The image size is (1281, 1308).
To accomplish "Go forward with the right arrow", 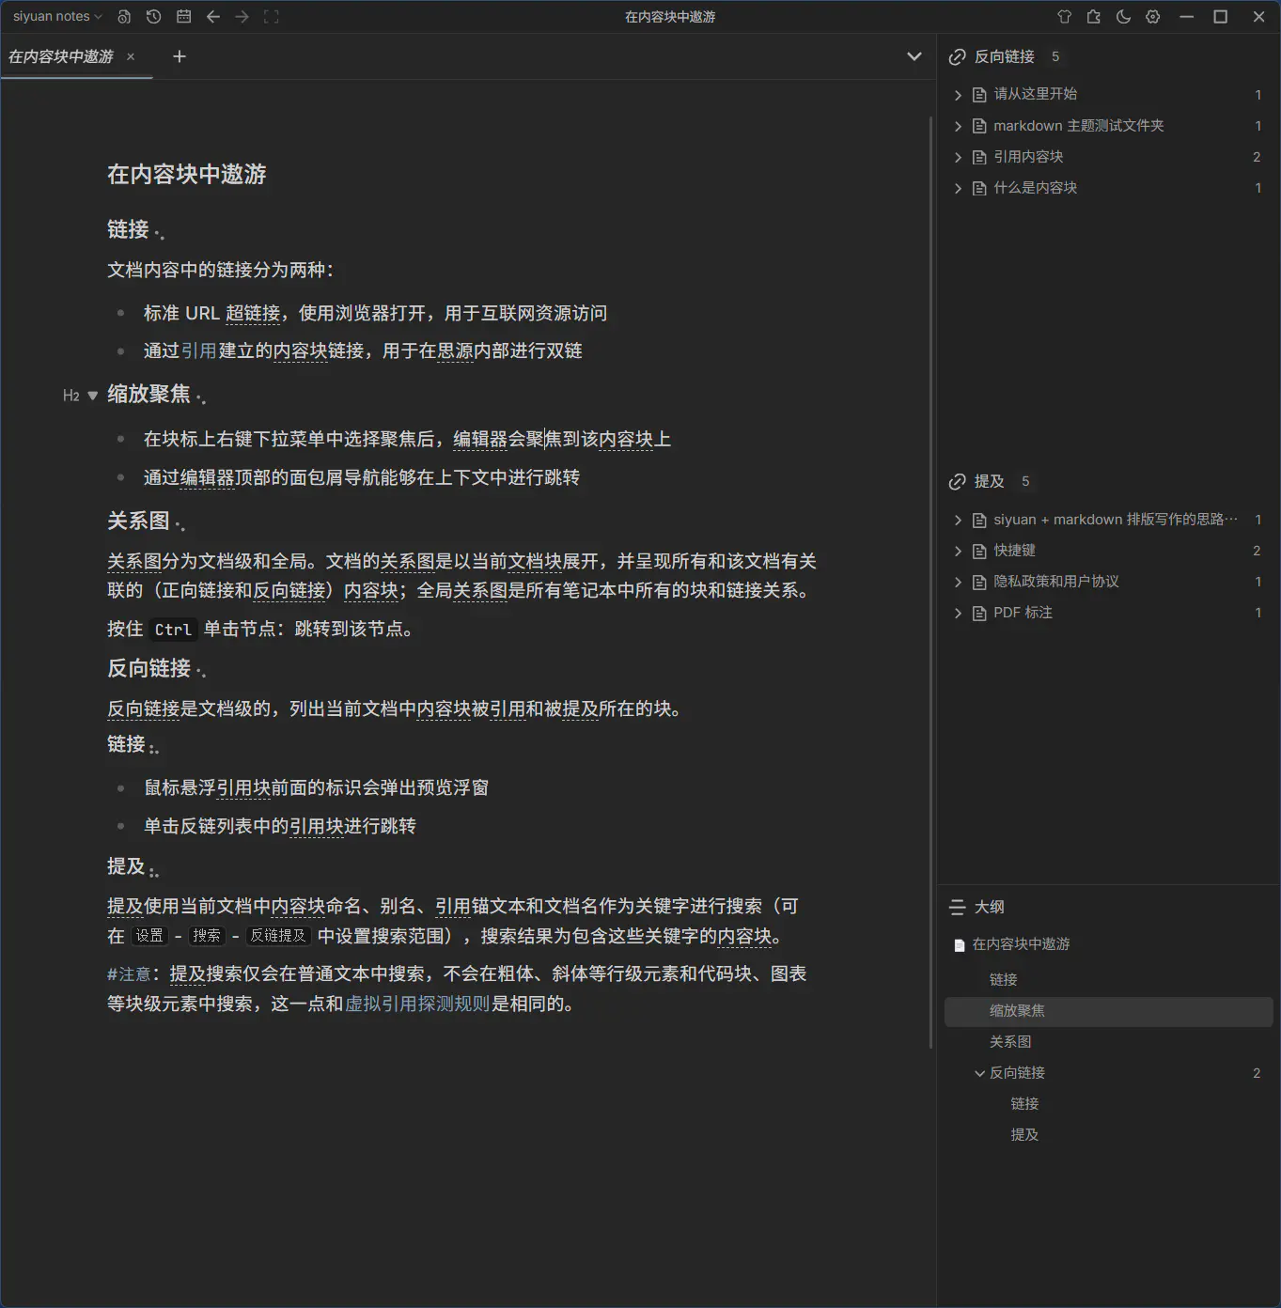I will (x=242, y=17).
